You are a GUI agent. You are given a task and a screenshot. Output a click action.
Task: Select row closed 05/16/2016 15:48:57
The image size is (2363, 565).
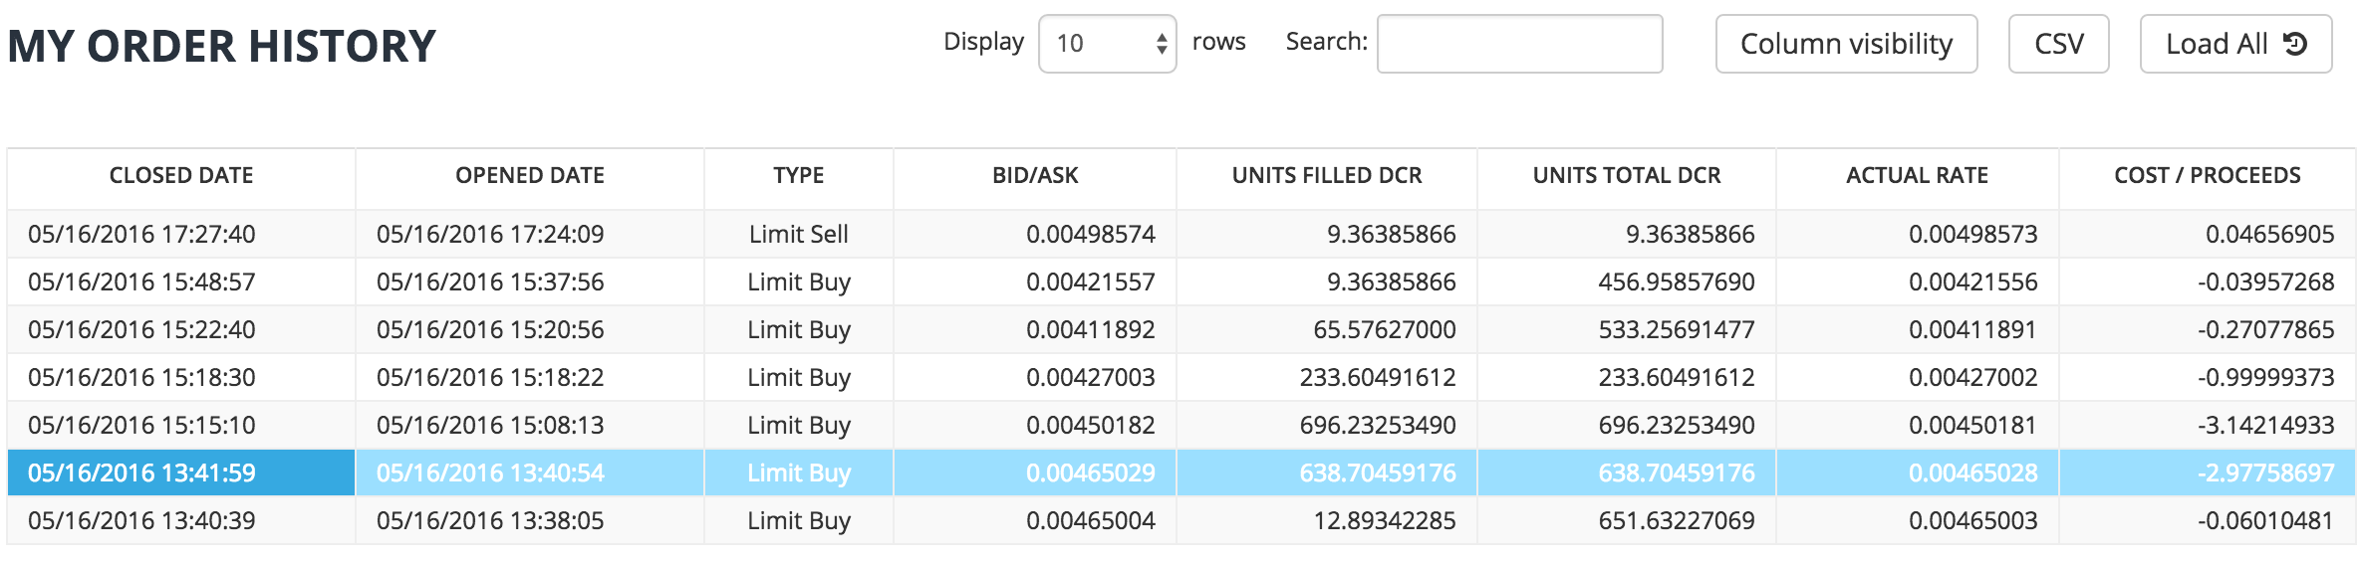tap(141, 282)
